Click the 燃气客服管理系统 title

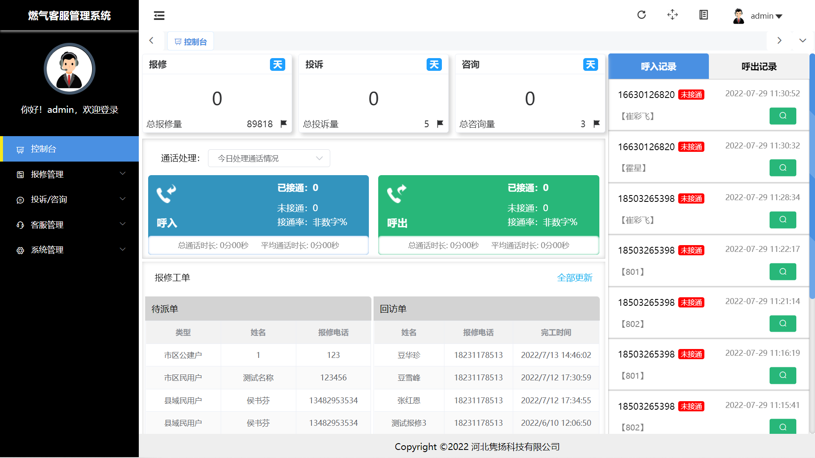[69, 16]
